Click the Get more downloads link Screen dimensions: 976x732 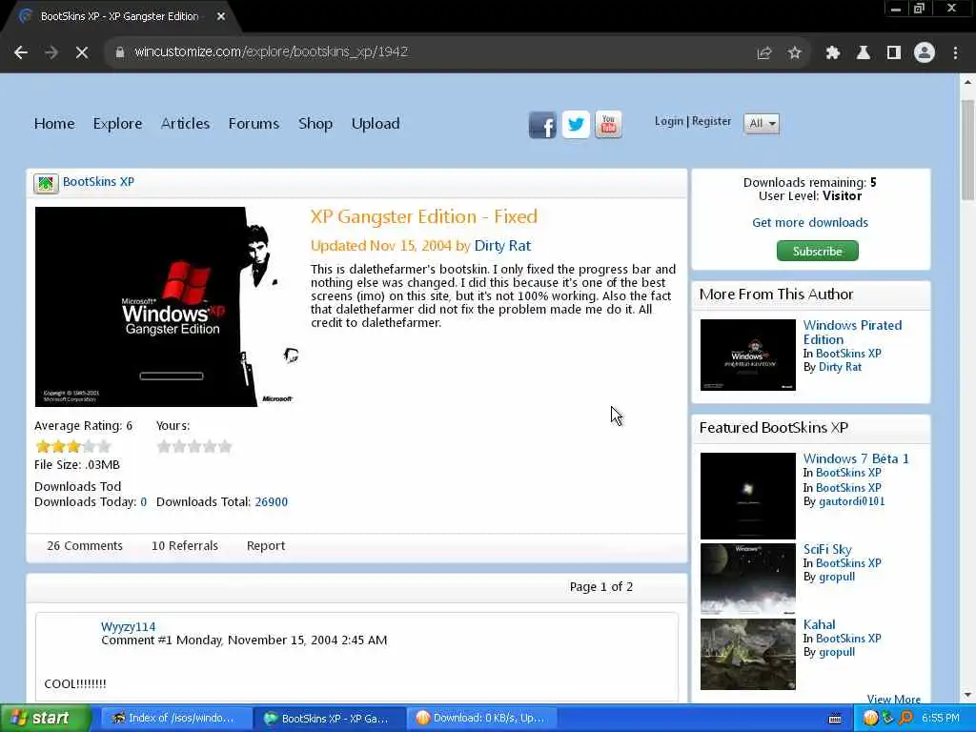pyautogui.click(x=810, y=223)
